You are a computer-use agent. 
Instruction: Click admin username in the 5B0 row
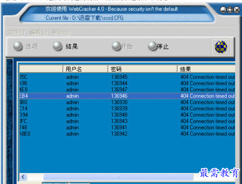point(73,102)
